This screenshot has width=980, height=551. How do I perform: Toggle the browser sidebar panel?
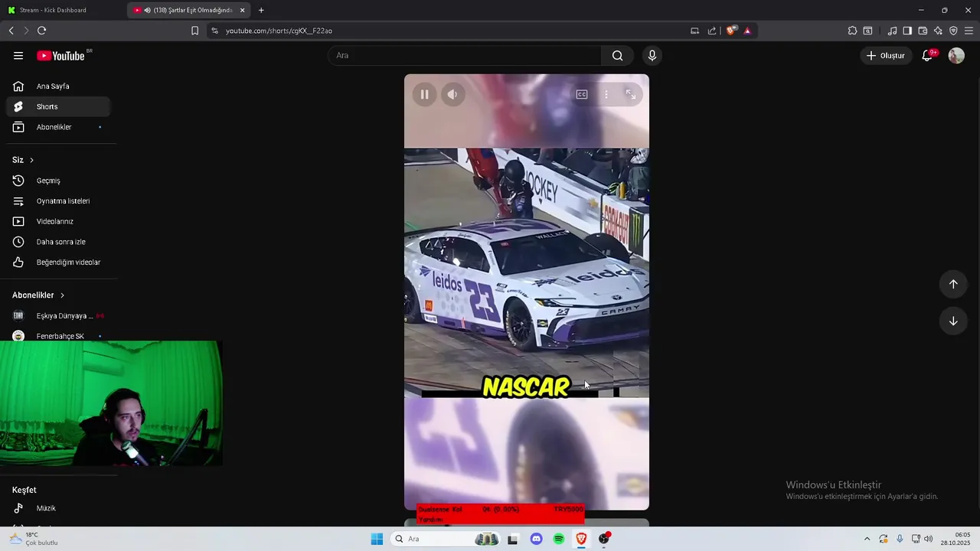907,31
